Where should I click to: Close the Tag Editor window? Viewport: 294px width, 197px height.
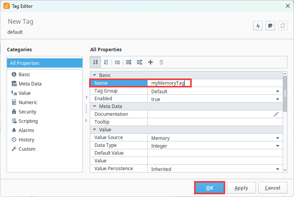point(288,6)
